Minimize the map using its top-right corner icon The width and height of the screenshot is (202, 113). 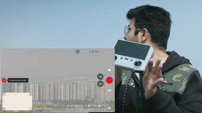point(31,94)
